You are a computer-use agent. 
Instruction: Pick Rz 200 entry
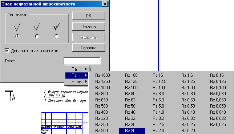[x=101, y=131]
